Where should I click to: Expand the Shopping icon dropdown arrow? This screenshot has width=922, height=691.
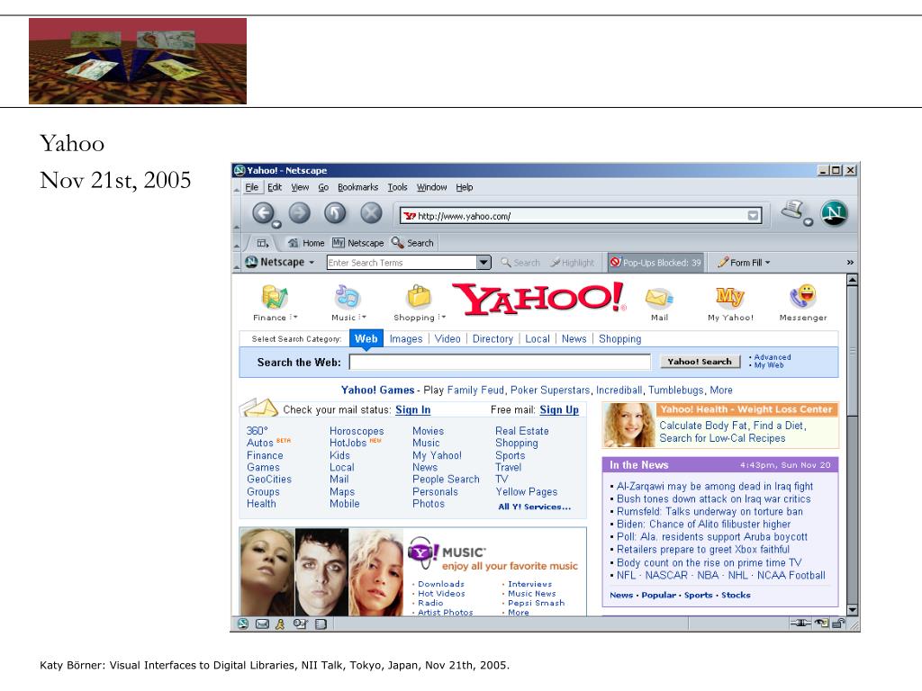441,318
